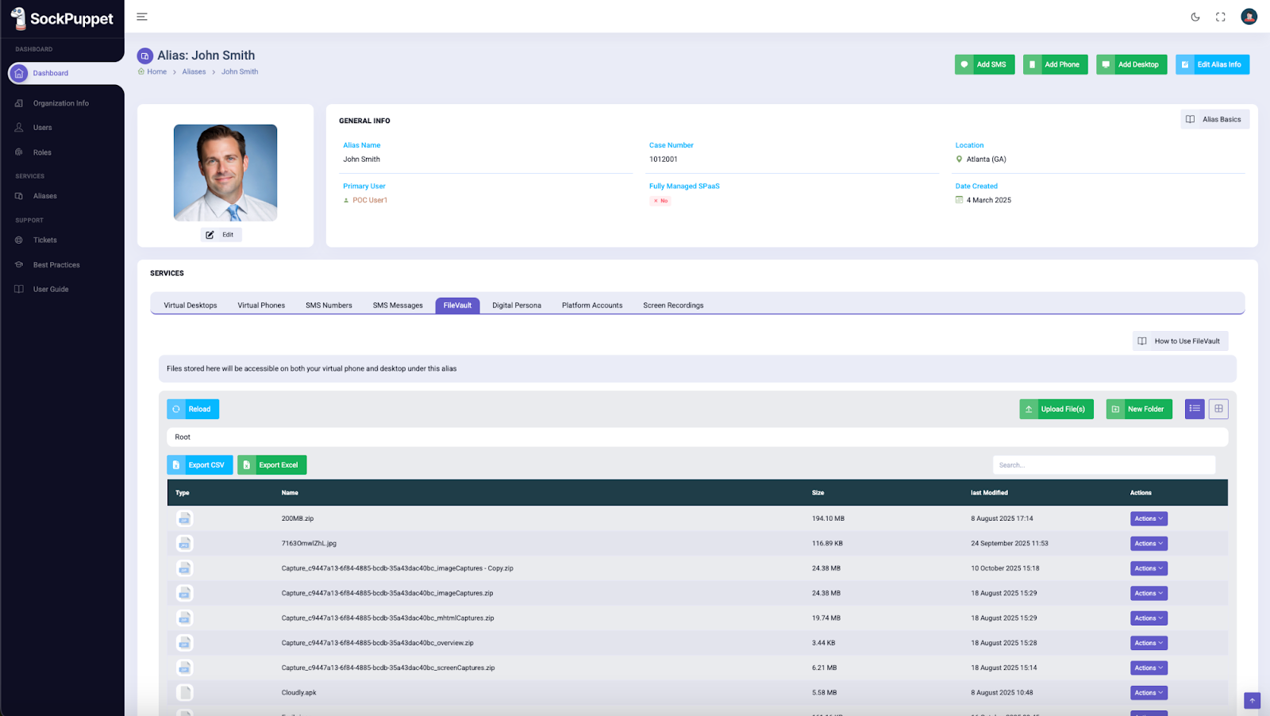
Task: Enter fullscreen mode via the header icon
Action: click(1220, 17)
